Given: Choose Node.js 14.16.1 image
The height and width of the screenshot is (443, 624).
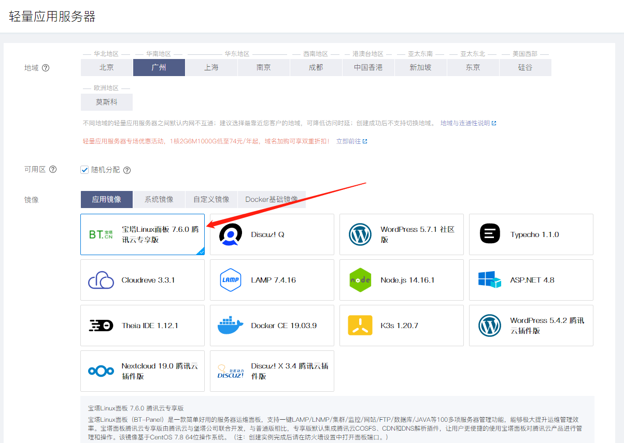Looking at the screenshot, I should coord(402,280).
